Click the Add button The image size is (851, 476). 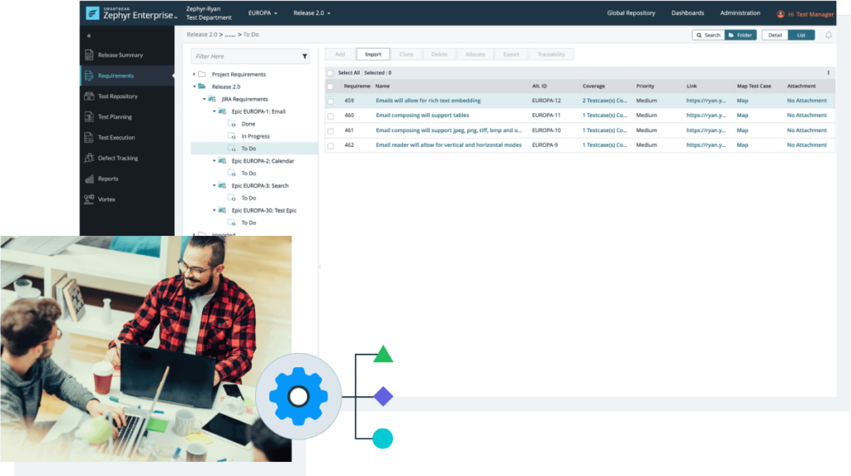pos(340,54)
